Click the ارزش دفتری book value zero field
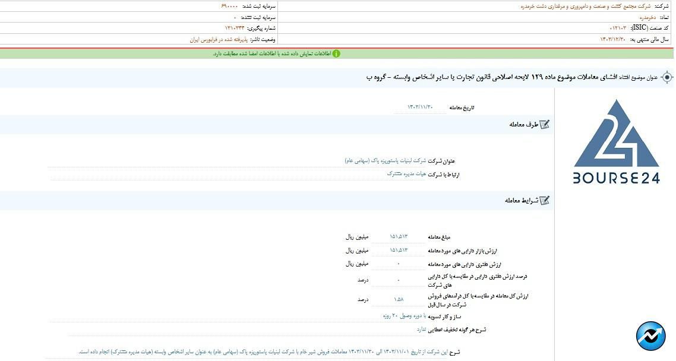Screen dimensions: 676x361 coord(399,264)
